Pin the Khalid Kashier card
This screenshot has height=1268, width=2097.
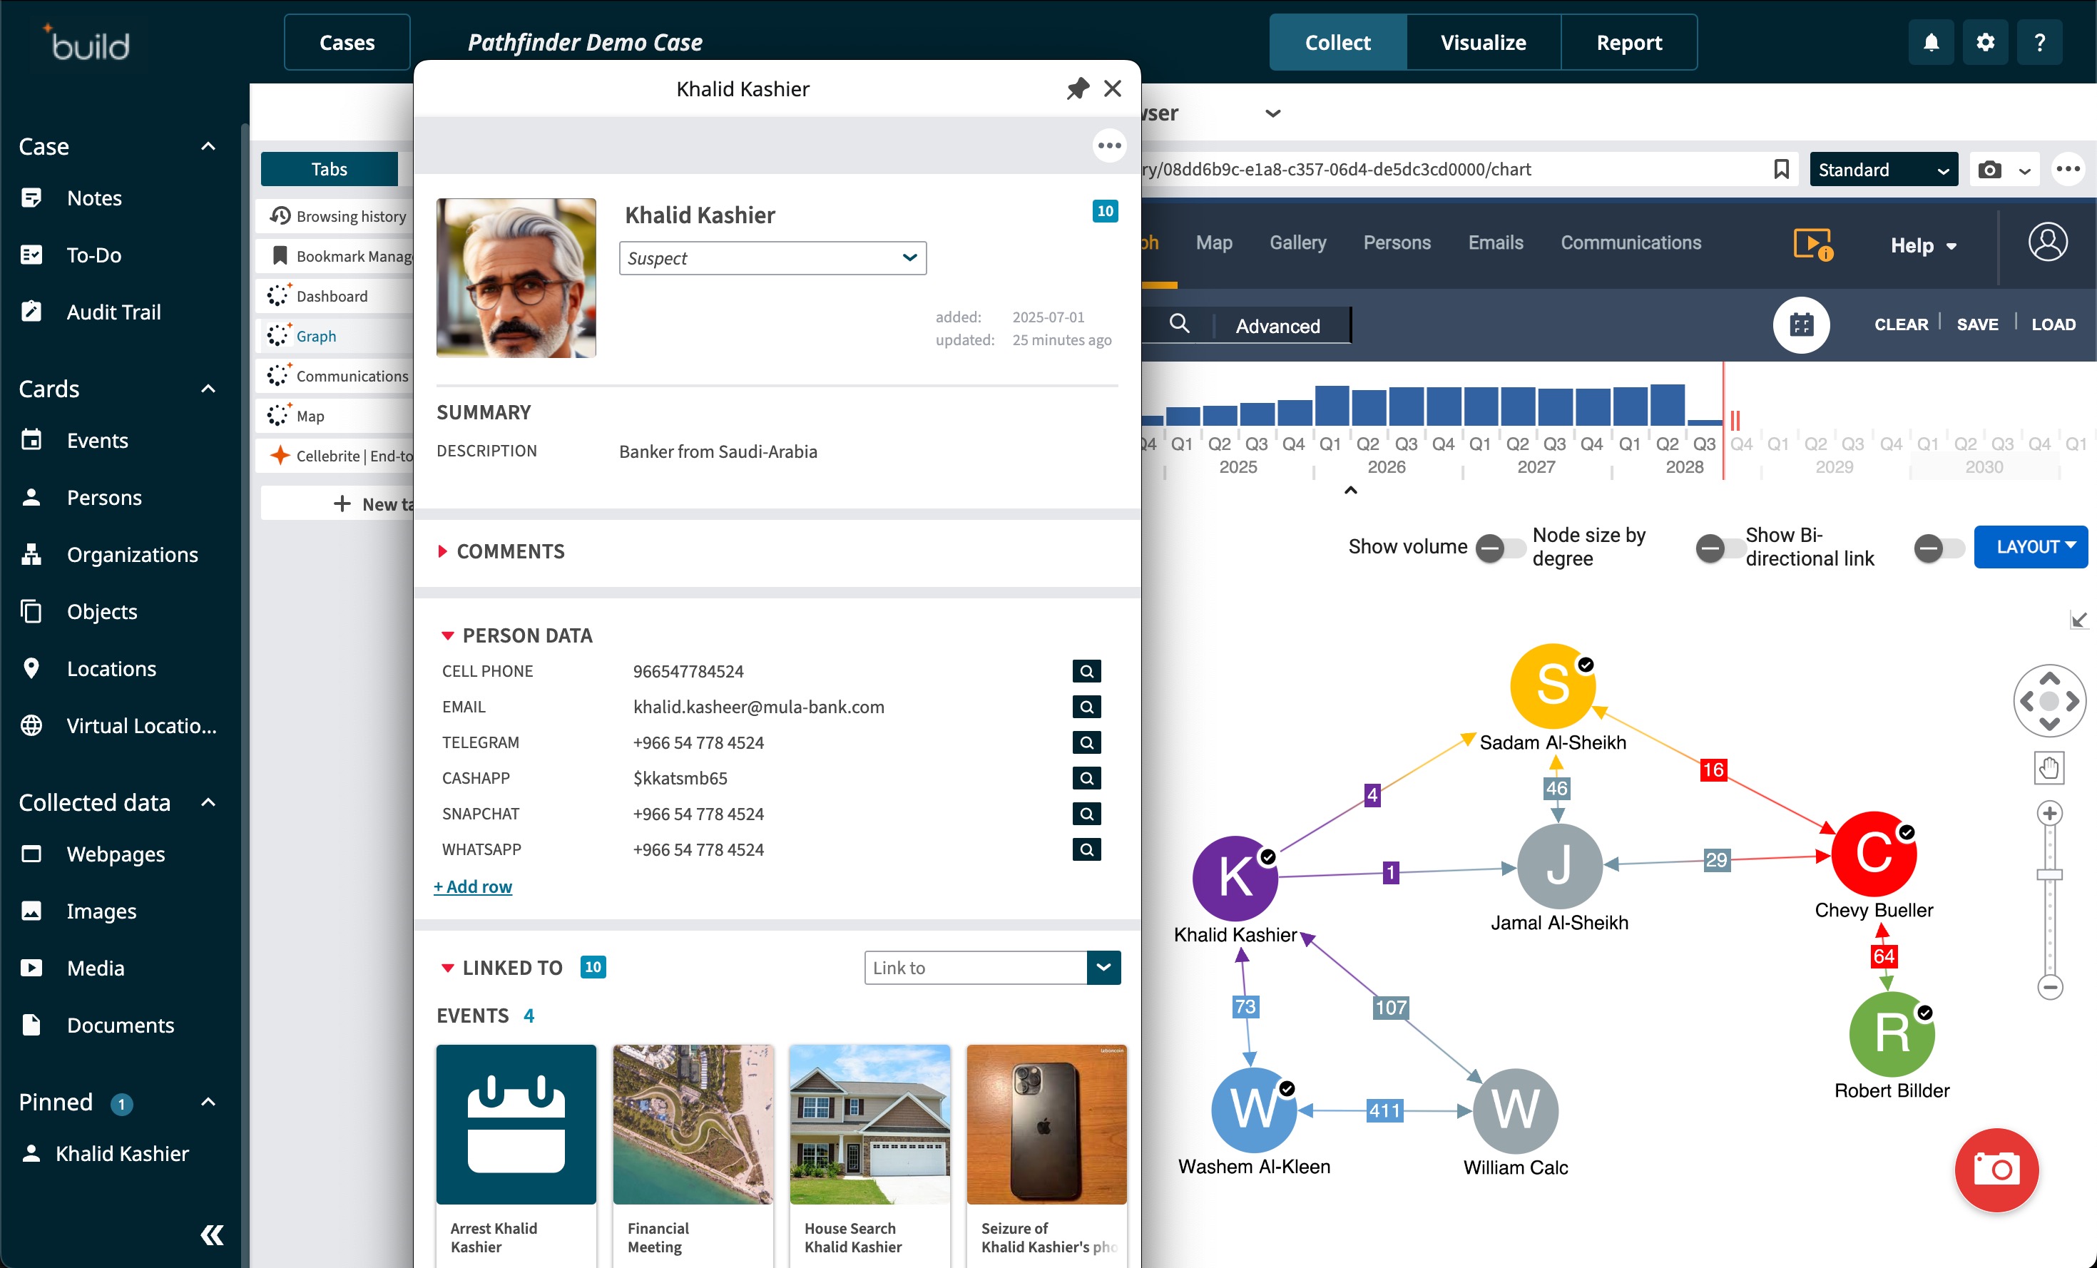1078,88
